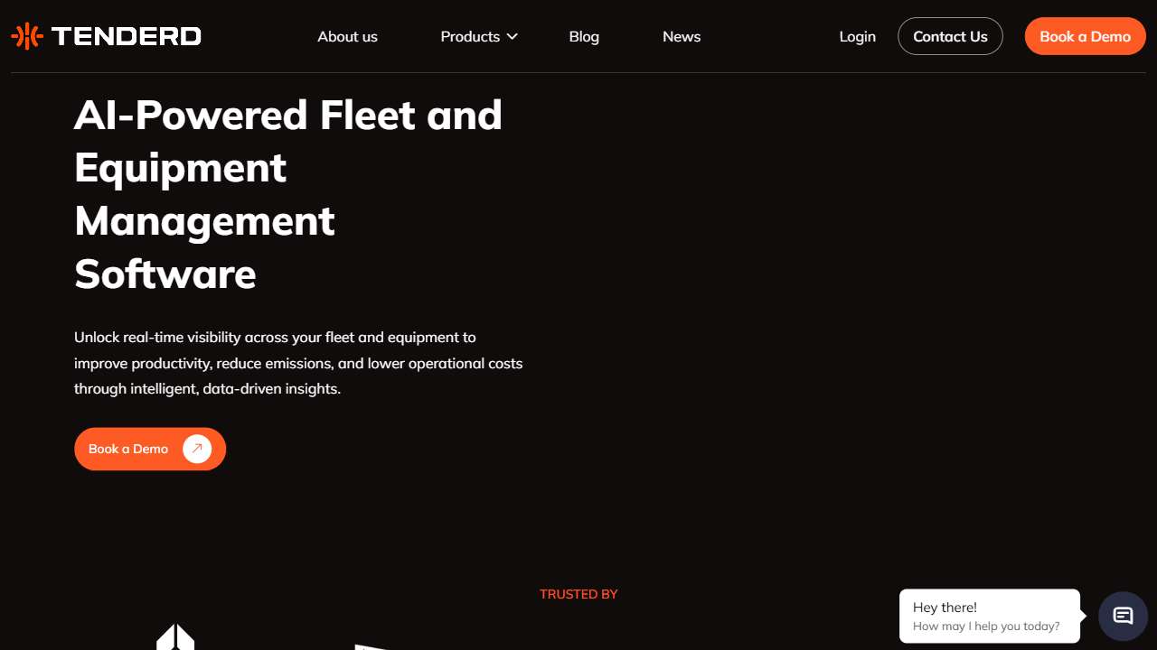Click Book a Demo in the header
Image resolution: width=1157 pixels, height=650 pixels.
(x=1085, y=36)
